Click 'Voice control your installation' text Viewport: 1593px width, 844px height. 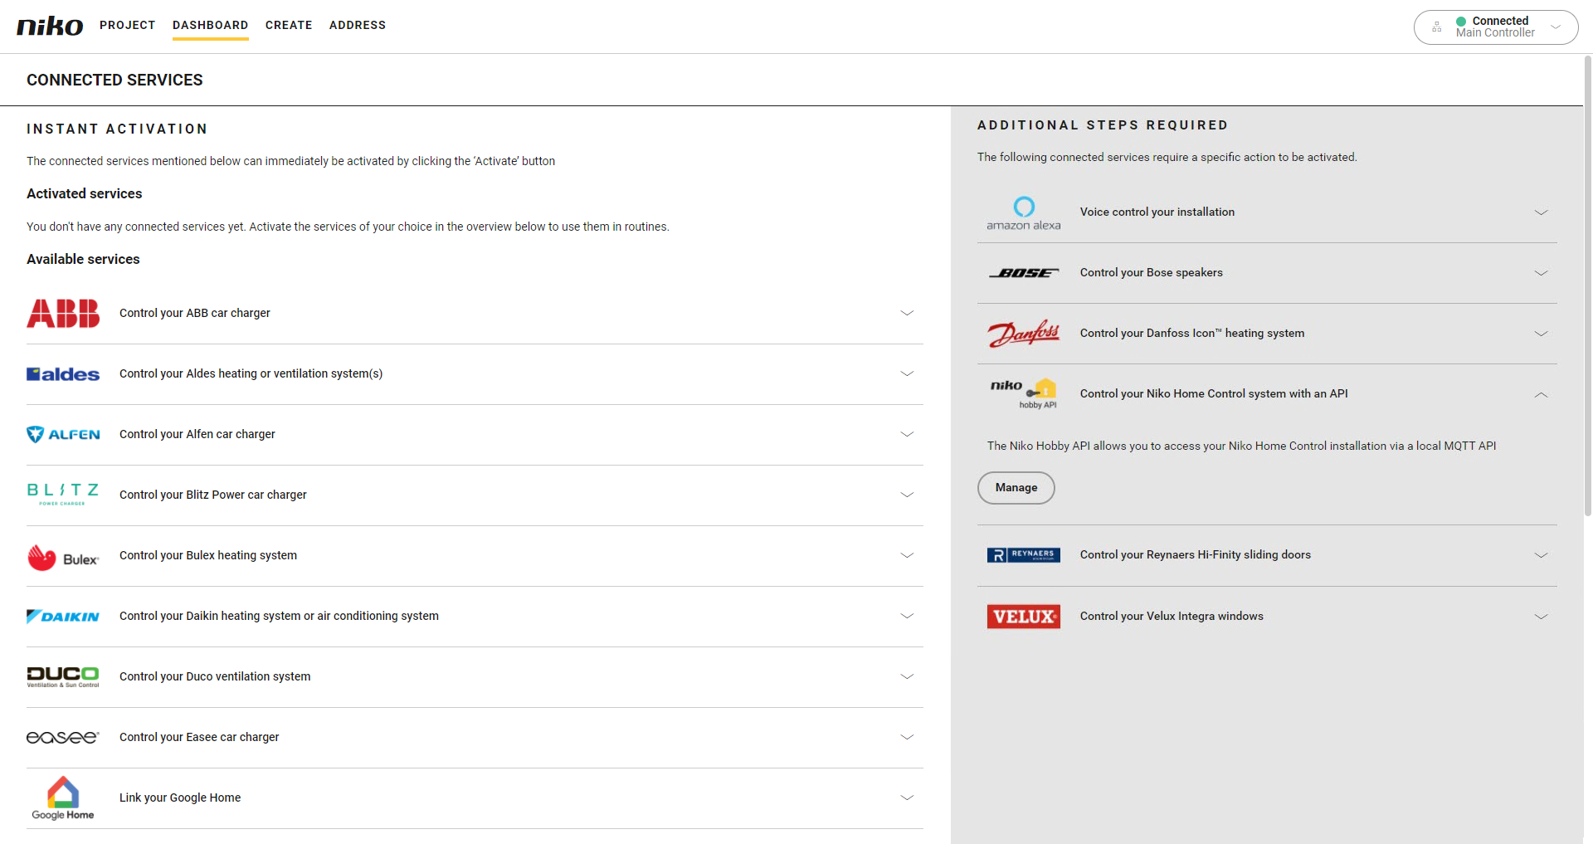(1157, 212)
